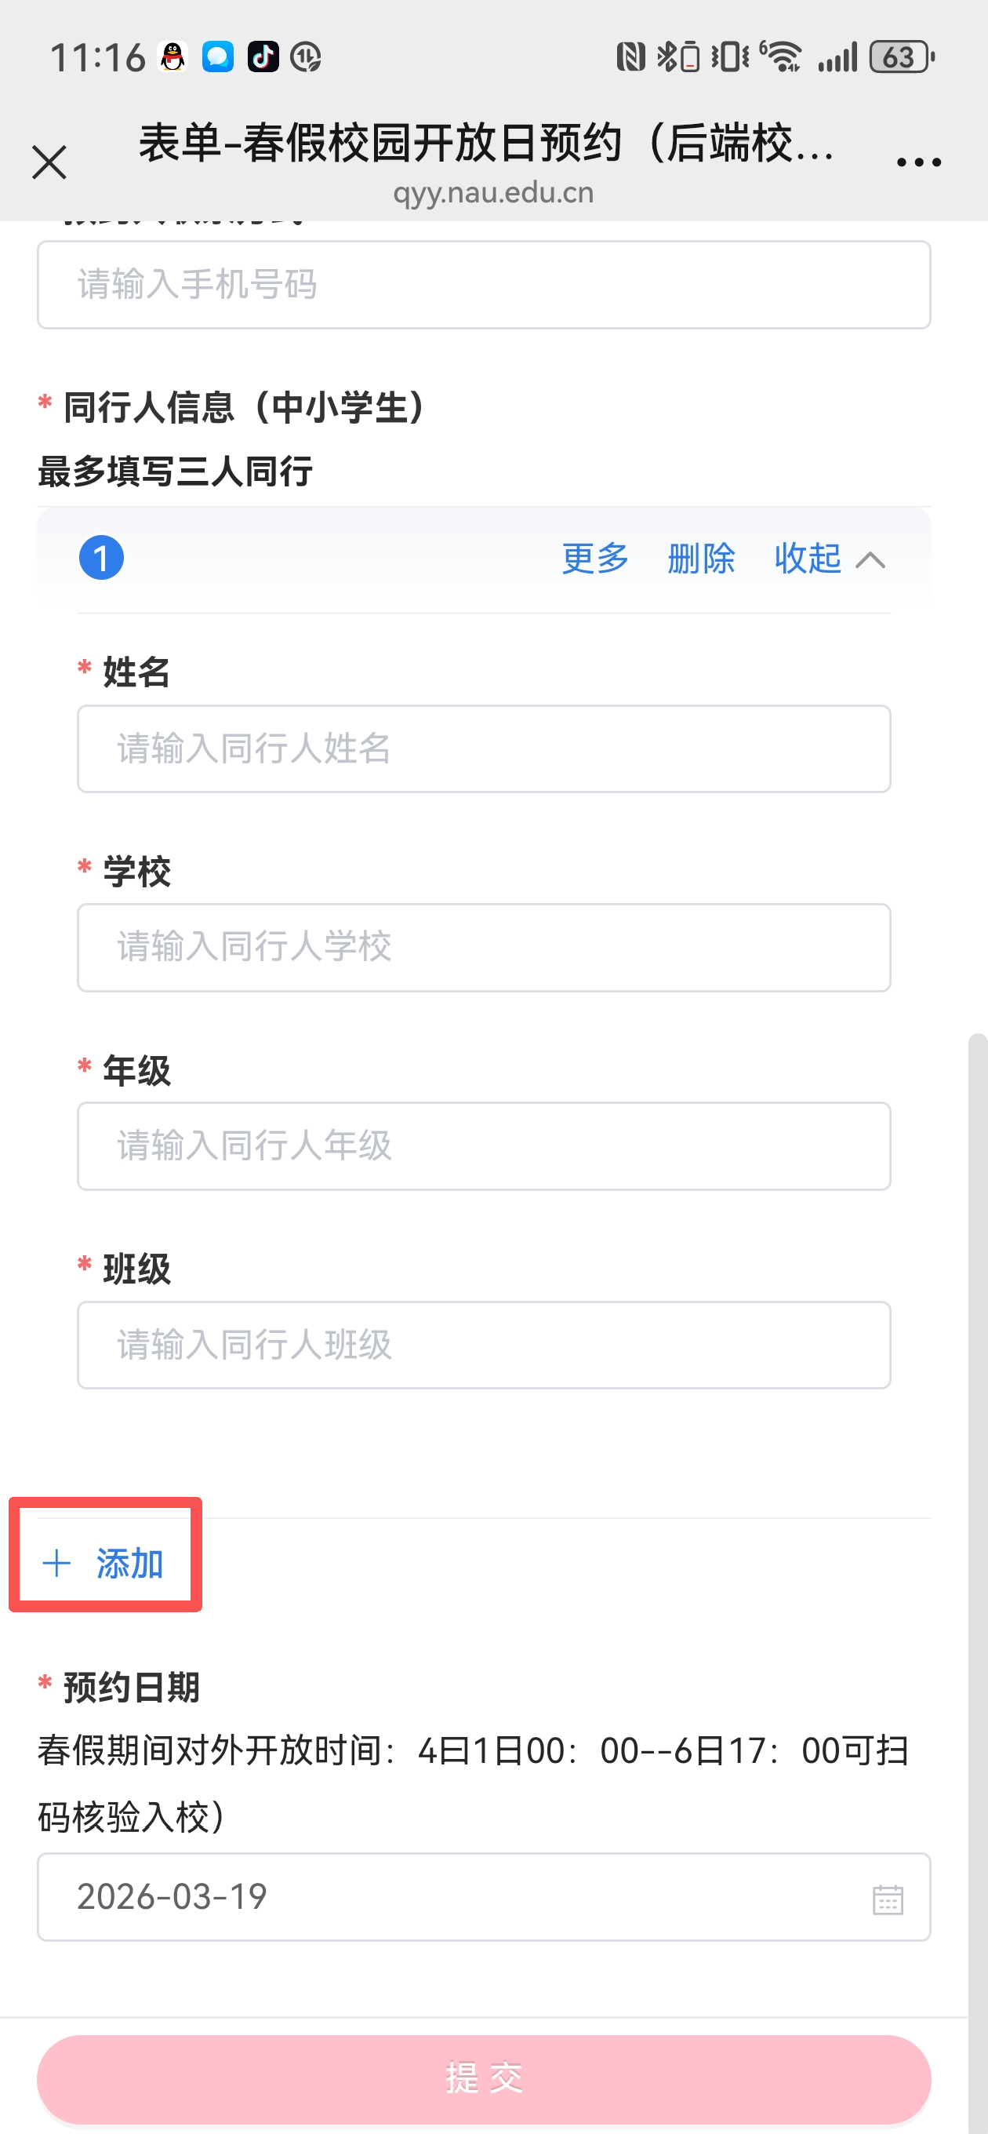Click the calendar icon in date field
This screenshot has width=988, height=2134.
point(888,1899)
